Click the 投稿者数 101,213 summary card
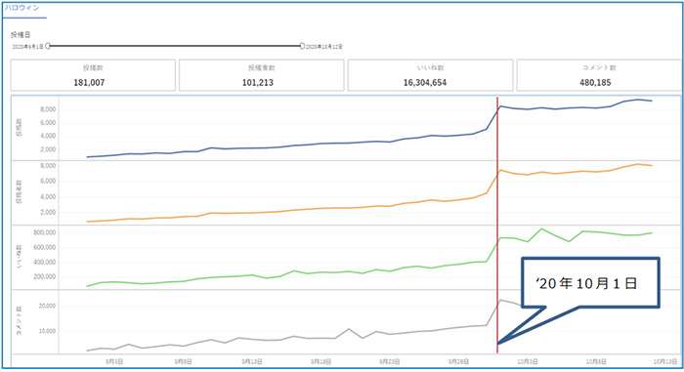This screenshot has width=684, height=372. (x=261, y=75)
